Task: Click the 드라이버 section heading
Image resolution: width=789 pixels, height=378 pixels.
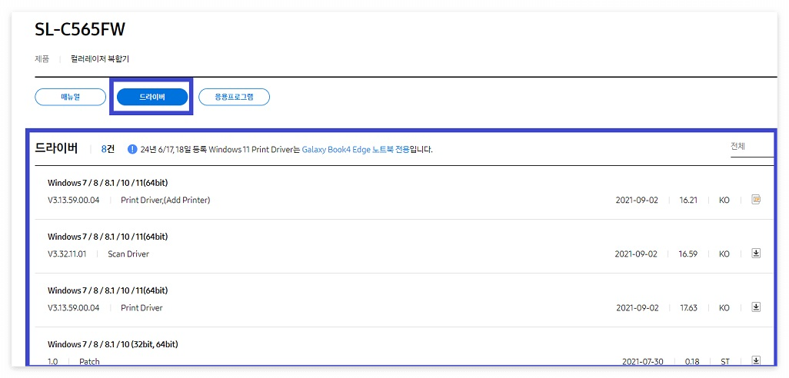Action: click(56, 149)
